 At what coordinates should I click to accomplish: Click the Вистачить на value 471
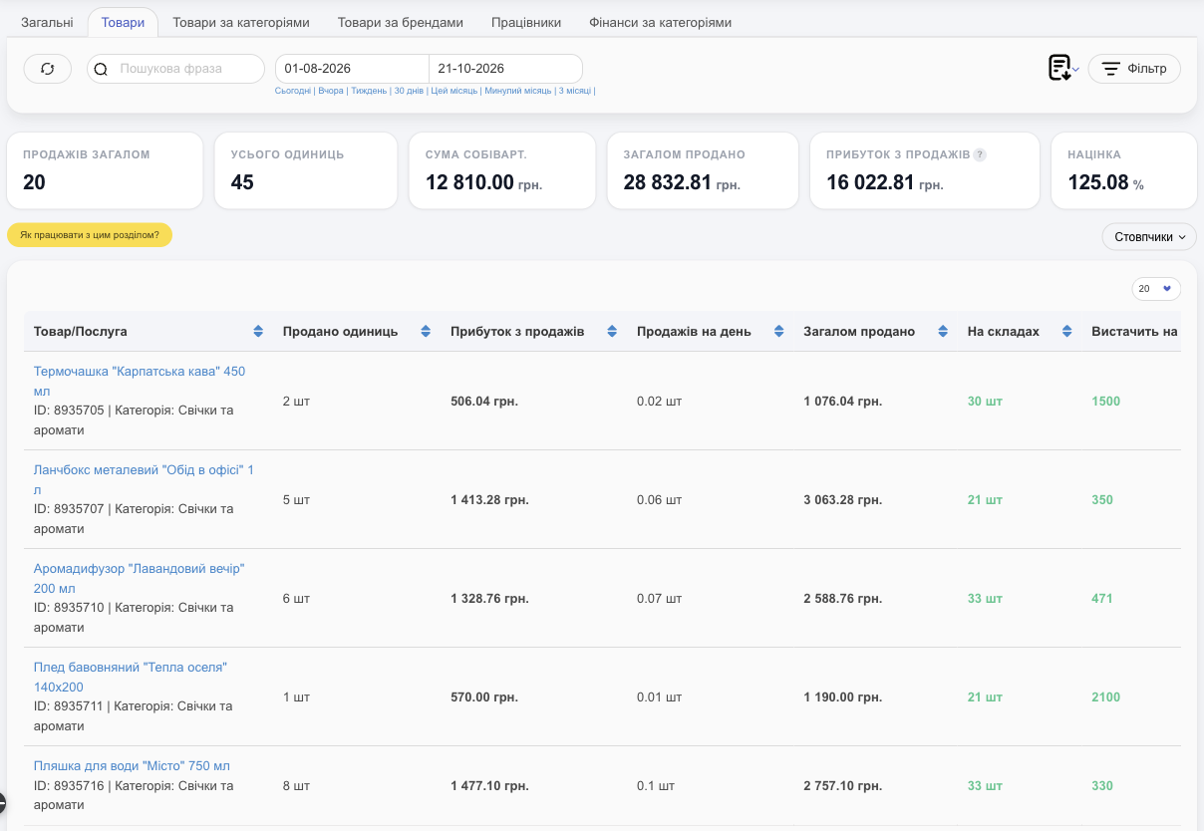[x=1102, y=599]
